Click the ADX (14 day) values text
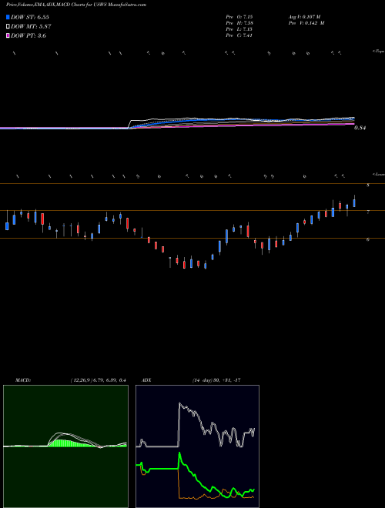The width and height of the screenshot is (385, 508). 216,380
